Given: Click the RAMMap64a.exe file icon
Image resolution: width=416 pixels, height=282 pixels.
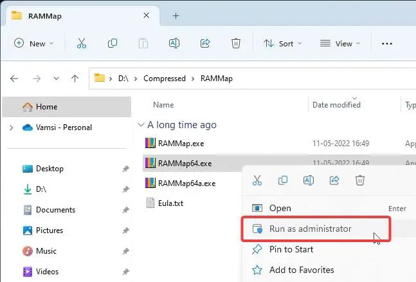Looking at the screenshot, I should point(150,183).
